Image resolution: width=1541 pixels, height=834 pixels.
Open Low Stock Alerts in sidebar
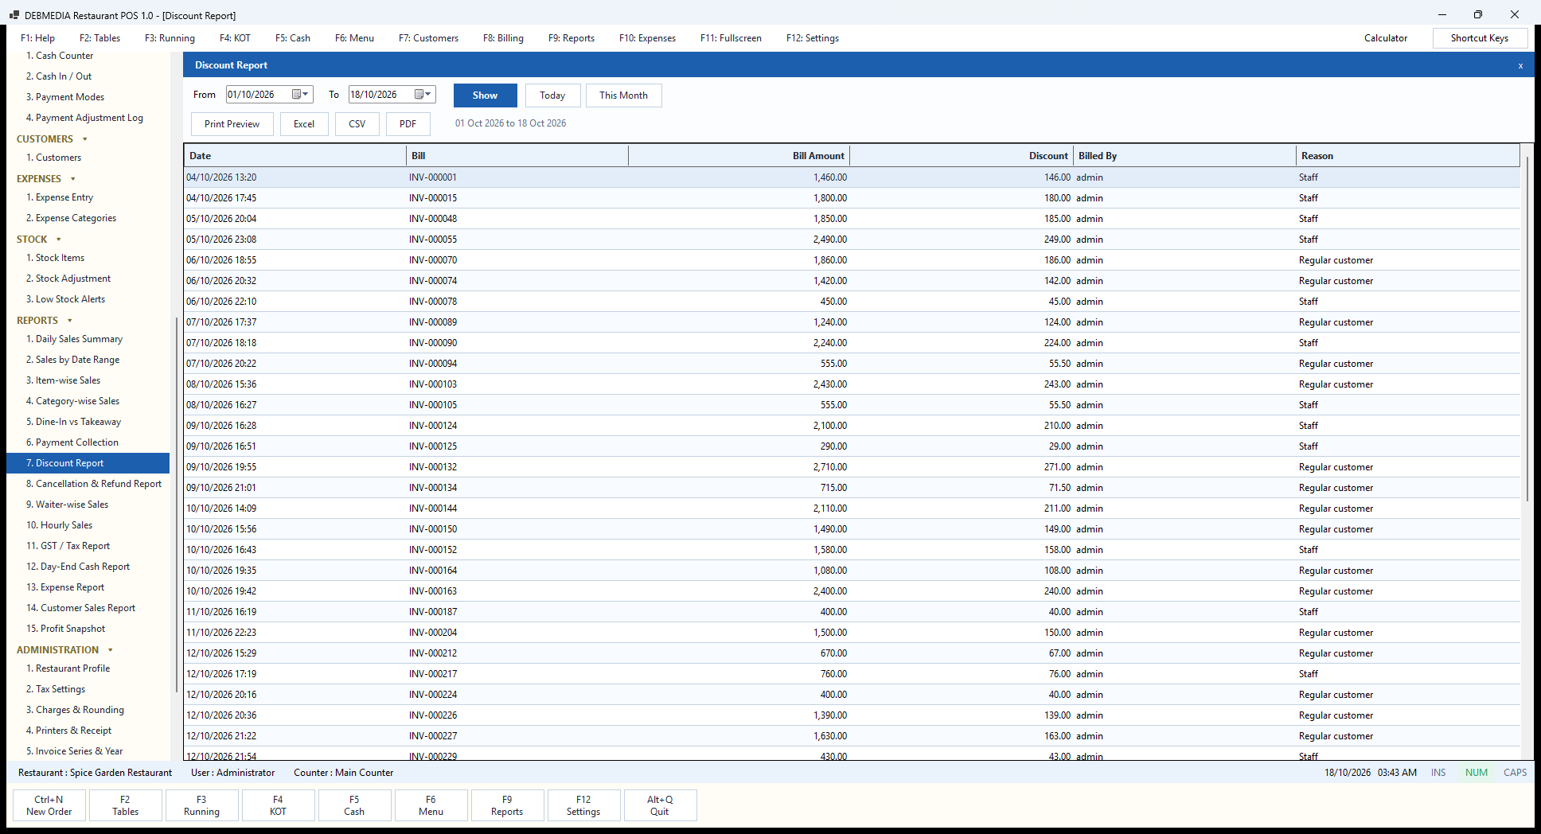65,299
